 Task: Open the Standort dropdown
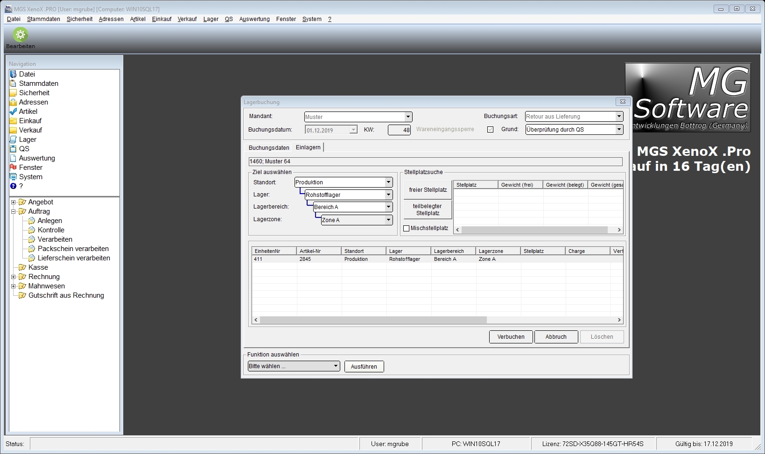coord(388,182)
